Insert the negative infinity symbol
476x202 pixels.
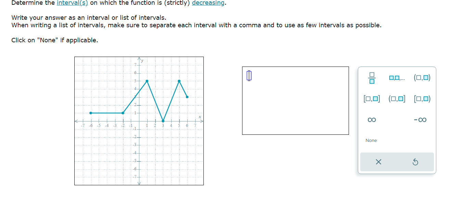coord(421,119)
